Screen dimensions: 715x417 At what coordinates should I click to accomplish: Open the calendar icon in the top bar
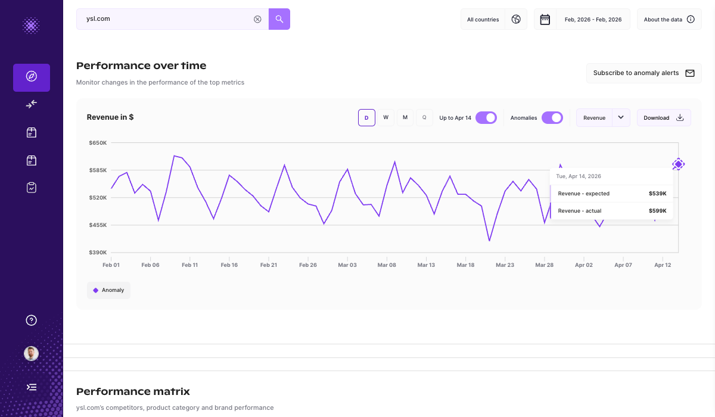(x=545, y=18)
